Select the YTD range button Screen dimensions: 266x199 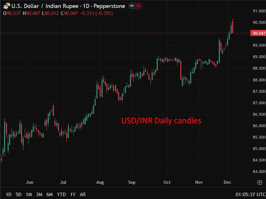61,195
